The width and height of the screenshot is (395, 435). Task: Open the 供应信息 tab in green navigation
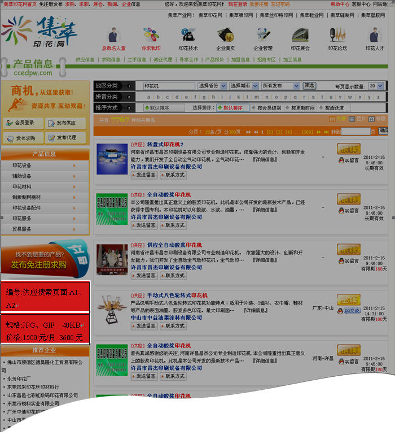(85, 59)
